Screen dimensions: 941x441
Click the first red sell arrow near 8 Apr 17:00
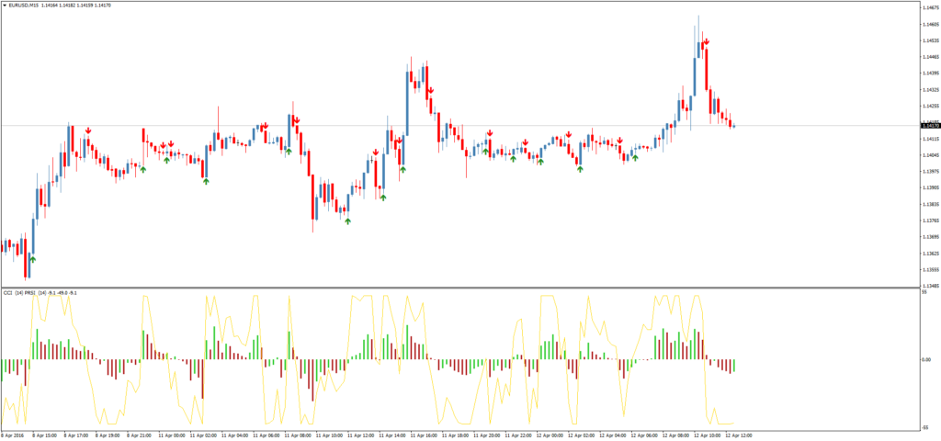click(x=89, y=131)
